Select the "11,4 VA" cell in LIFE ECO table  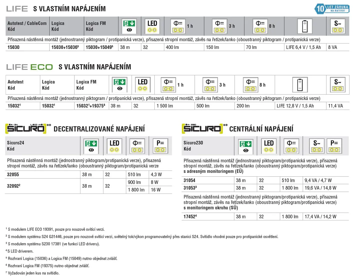338,106
